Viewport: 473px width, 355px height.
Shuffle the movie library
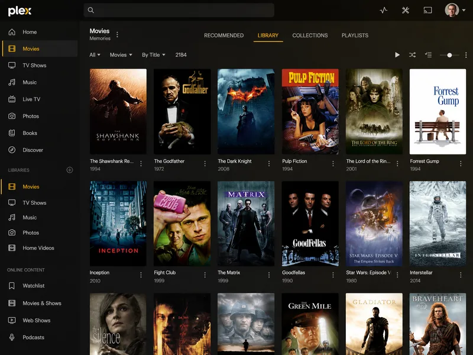click(x=412, y=55)
